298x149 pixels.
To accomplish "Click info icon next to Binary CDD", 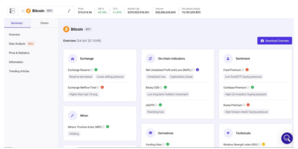I will pyautogui.click(x=161, y=88).
